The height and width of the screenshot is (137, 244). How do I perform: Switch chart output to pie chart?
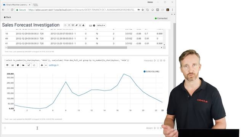point(18,65)
